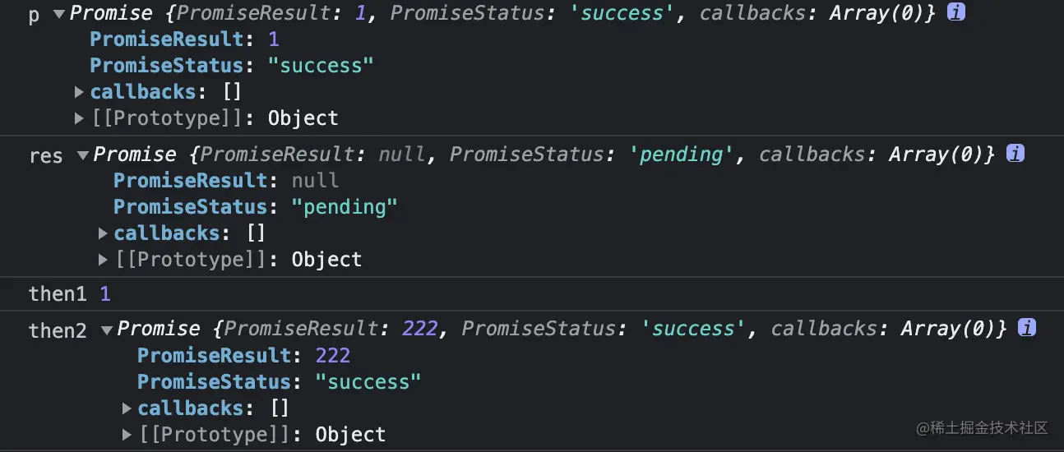
Task: Collapse the then2 Promise object
Action: 106,330
